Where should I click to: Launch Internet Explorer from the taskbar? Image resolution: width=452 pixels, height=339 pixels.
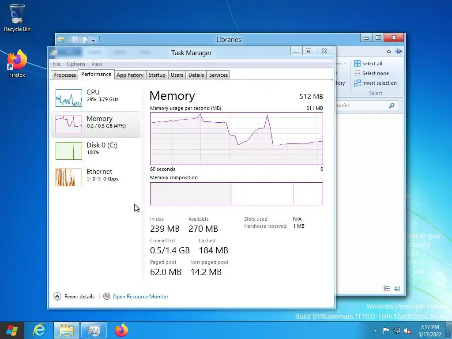coord(39,330)
